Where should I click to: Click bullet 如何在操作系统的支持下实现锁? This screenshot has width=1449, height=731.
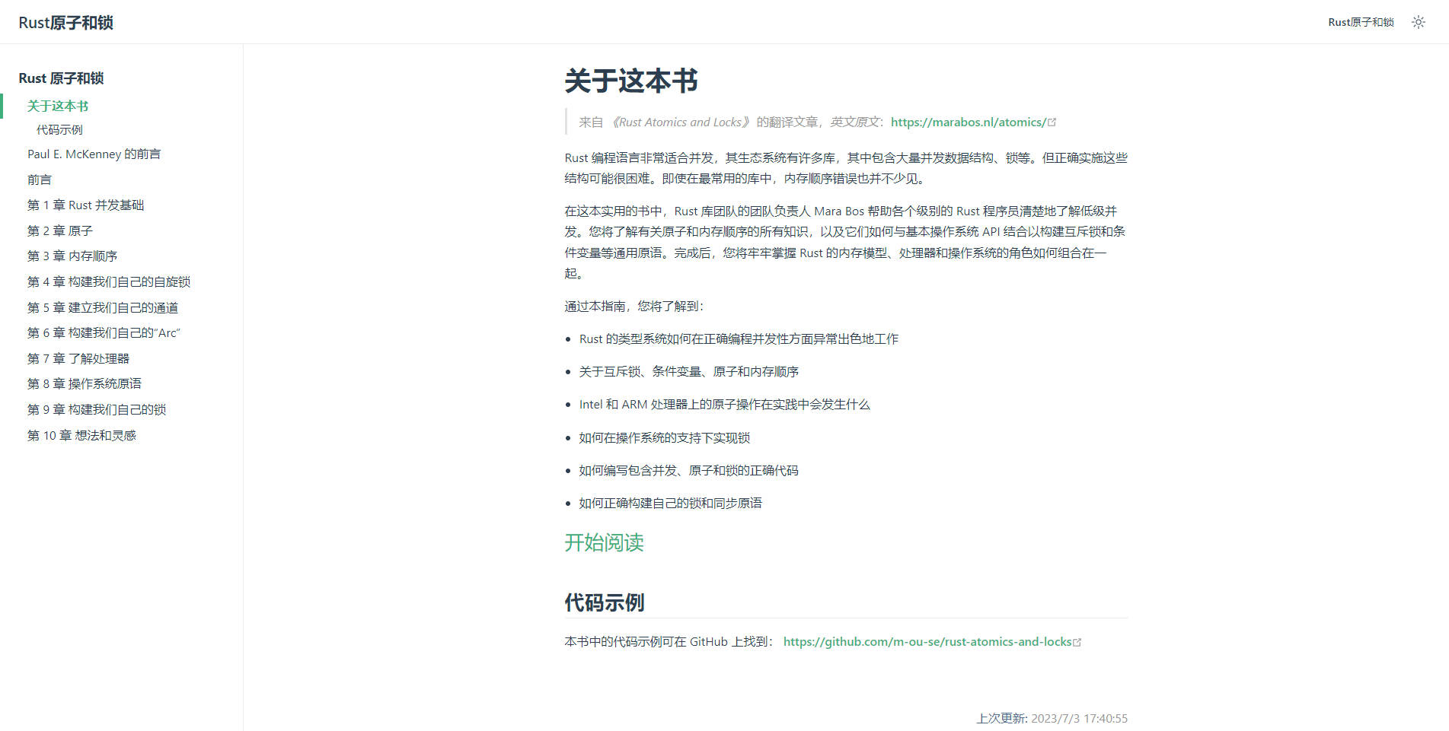[664, 438]
